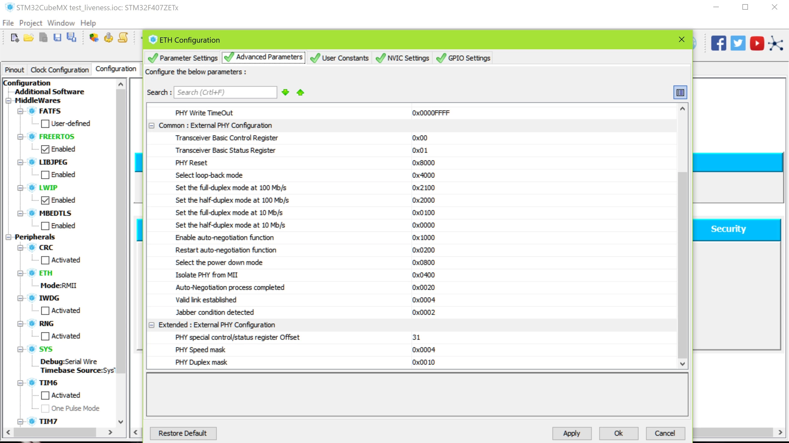Collapse Common : External PHY Configuration group

(151, 126)
